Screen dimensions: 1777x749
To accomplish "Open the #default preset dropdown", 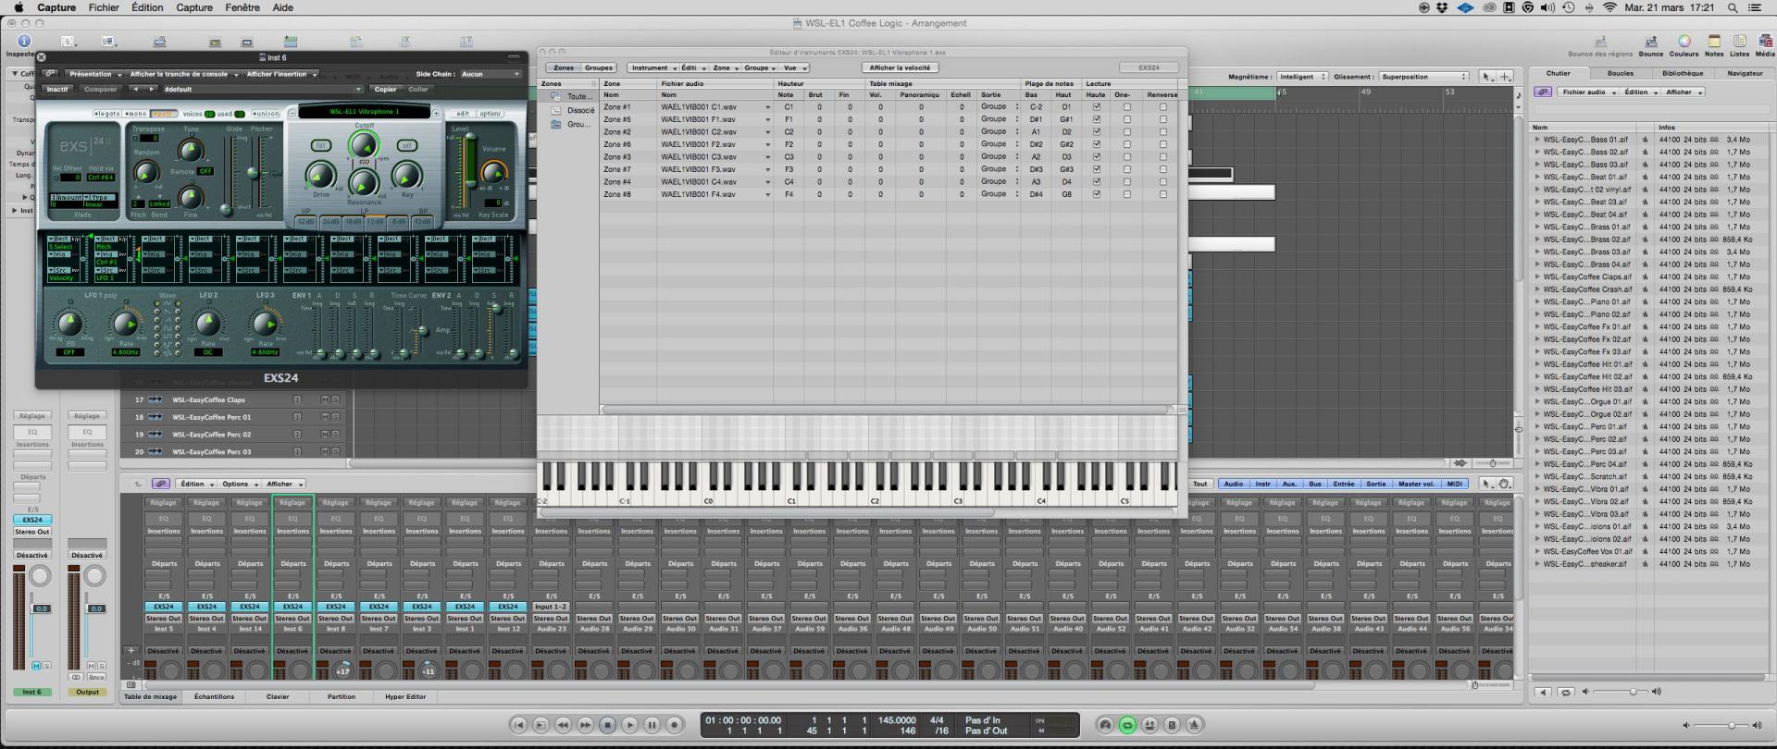I will point(263,90).
